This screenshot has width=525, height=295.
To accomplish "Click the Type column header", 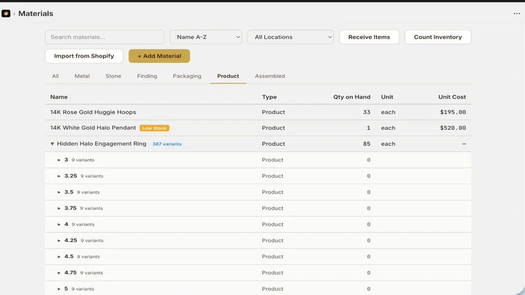I will (x=269, y=97).
